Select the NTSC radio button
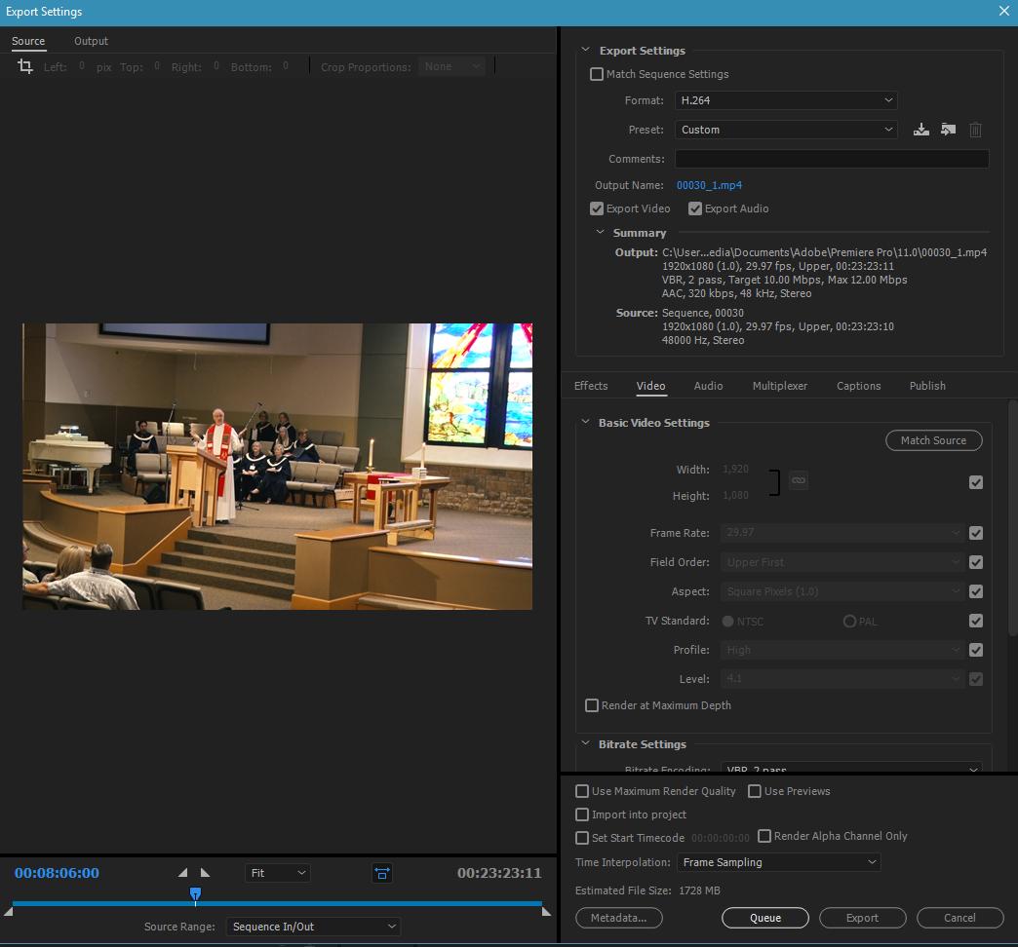Viewport: 1018px width, 947px height. (727, 622)
